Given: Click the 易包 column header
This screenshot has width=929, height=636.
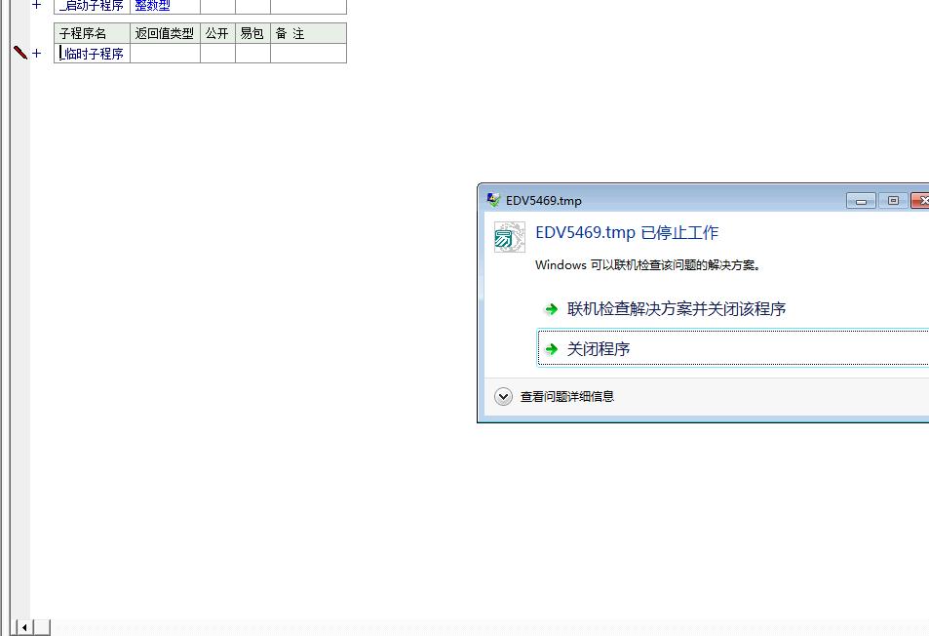Looking at the screenshot, I should [252, 33].
